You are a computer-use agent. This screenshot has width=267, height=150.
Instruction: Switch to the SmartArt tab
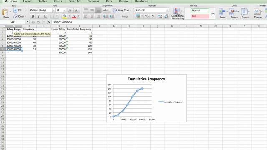pos(75,1)
